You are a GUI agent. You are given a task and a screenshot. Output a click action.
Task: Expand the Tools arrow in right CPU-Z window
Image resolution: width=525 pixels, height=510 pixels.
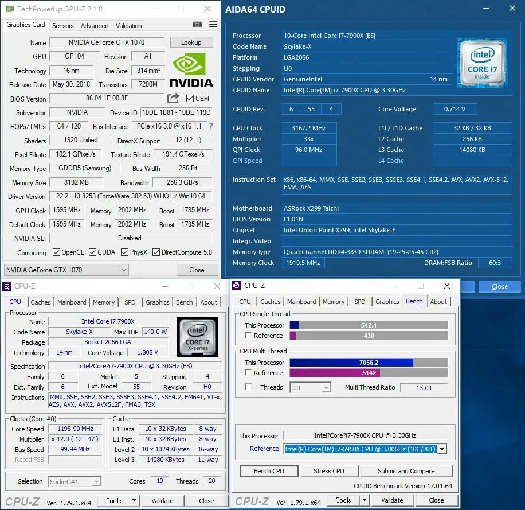coord(364,500)
